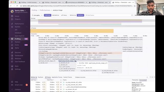Switch to Profile Summary browser tab

click(x=29, y=2)
